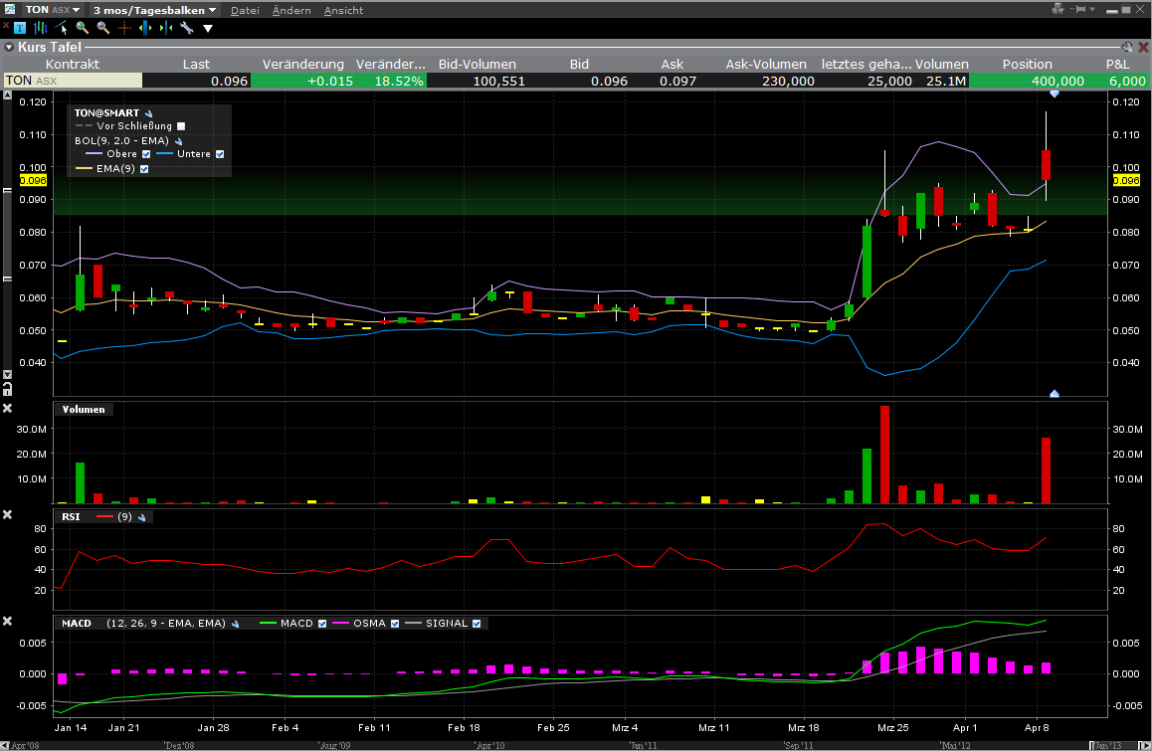Image resolution: width=1152 pixels, height=751 pixels.
Task: Click the zoom out magnifier icon
Action: click(102, 28)
